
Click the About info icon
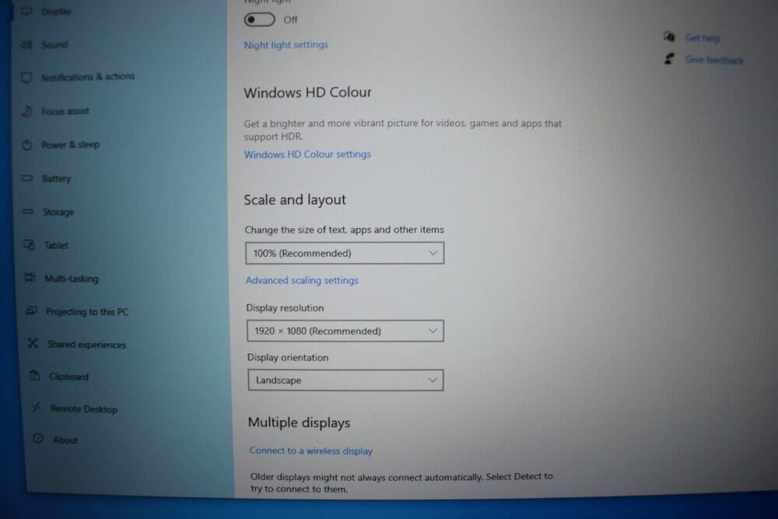[x=38, y=439]
